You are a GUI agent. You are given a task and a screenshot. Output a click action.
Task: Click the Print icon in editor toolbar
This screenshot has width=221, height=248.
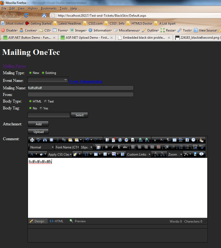pos(32,140)
